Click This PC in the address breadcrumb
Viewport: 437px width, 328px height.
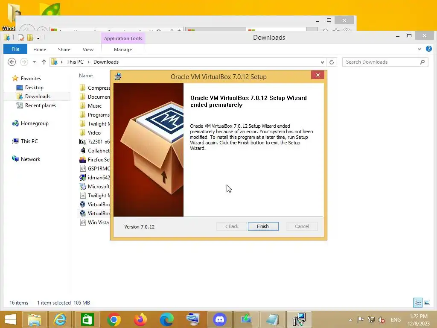(75, 62)
